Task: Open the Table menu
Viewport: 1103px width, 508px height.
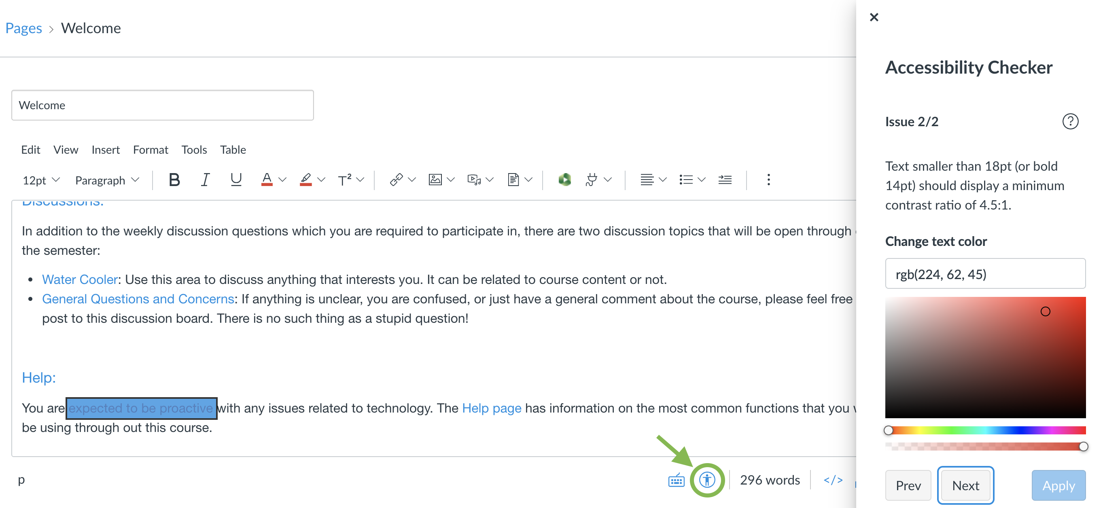Action: [x=233, y=150]
